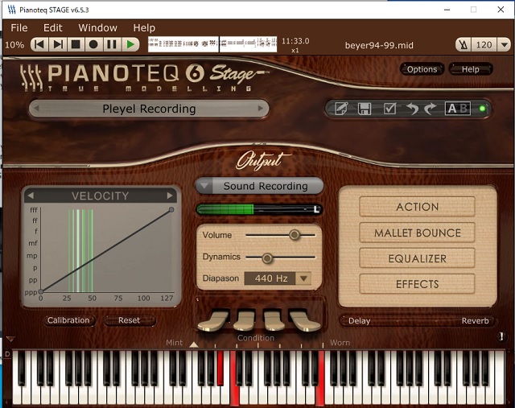Viewport: 515px width, 408px height.
Task: Adjust the Volume slider knob
Action: (x=295, y=235)
